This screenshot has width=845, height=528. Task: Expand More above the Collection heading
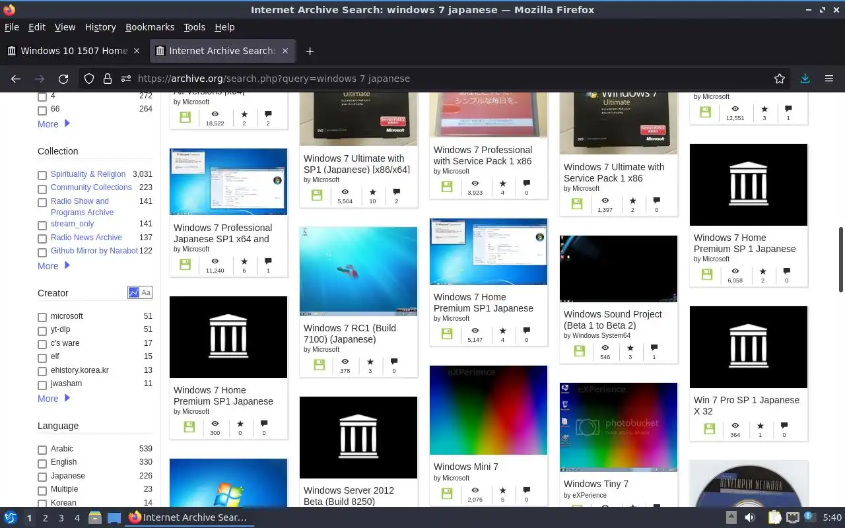(53, 124)
